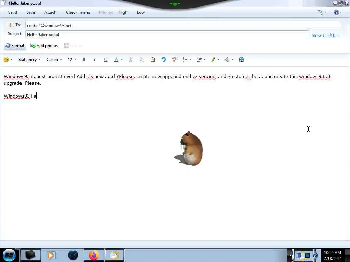This screenshot has width=350, height=262.
Task: Open the dropdown arrow beside the Help icon
Action: 341,12
